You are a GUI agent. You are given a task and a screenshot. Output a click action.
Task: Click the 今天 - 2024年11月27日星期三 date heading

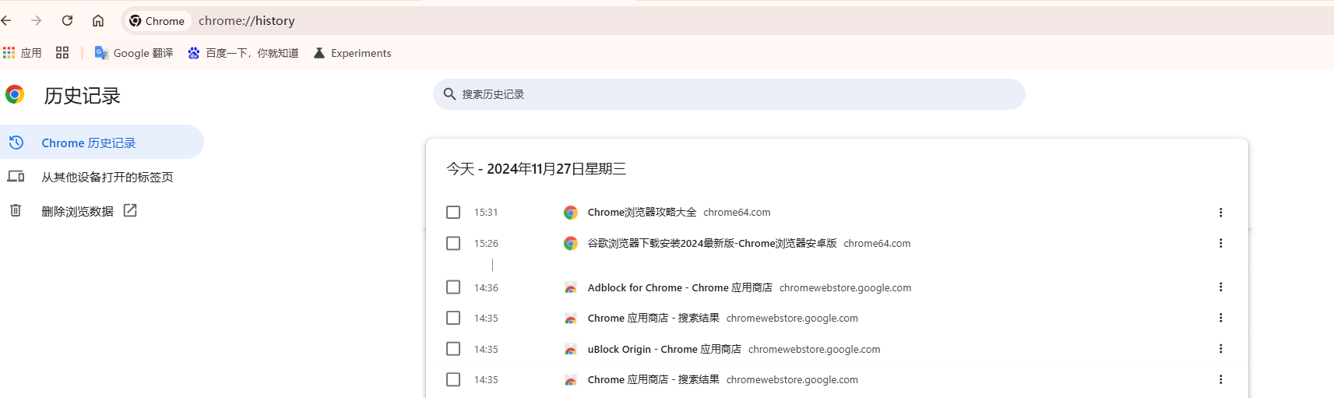coord(537,169)
